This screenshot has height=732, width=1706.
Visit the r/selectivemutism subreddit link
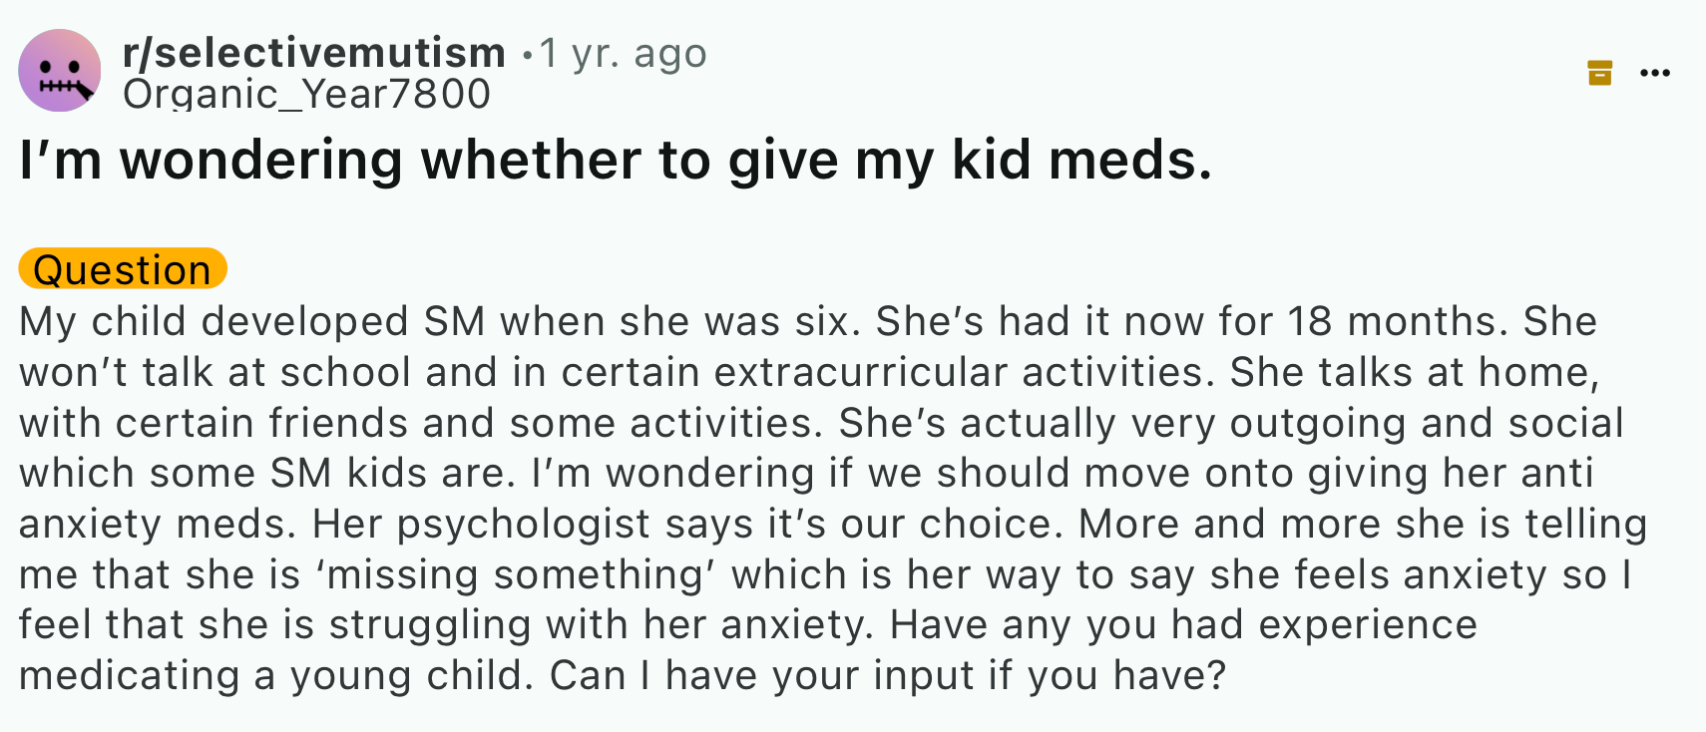tap(314, 53)
